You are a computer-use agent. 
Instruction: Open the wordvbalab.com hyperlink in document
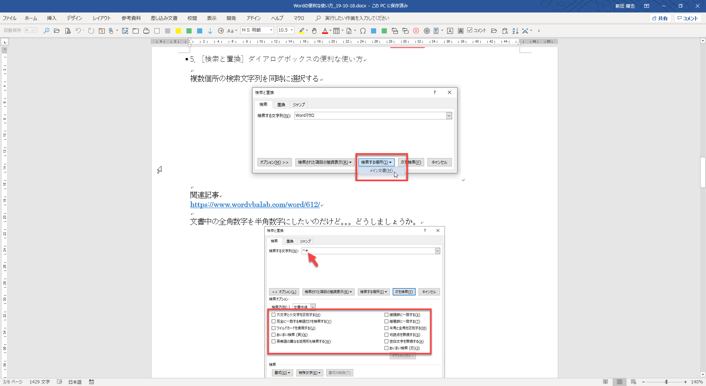coord(255,205)
